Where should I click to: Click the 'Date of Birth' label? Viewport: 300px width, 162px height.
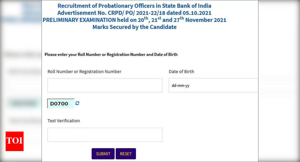pos(181,72)
